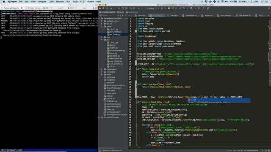Click the Search Everywhere magnifier icon
Viewport: 271px width, 152px height.
pyautogui.click(x=269, y=8)
